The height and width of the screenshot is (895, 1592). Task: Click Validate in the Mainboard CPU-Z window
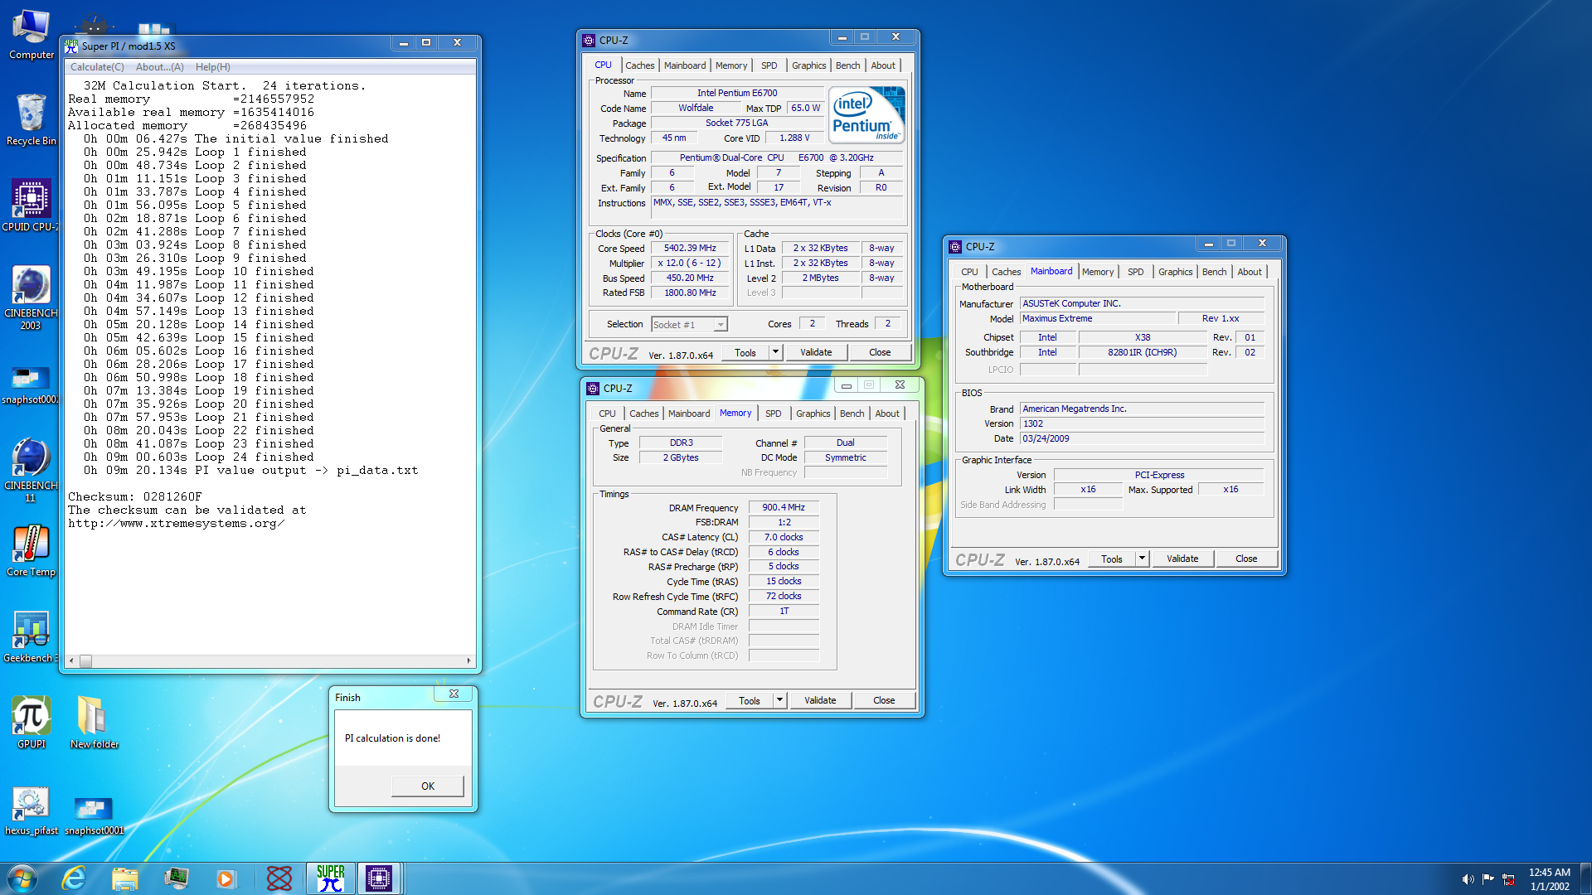point(1182,559)
